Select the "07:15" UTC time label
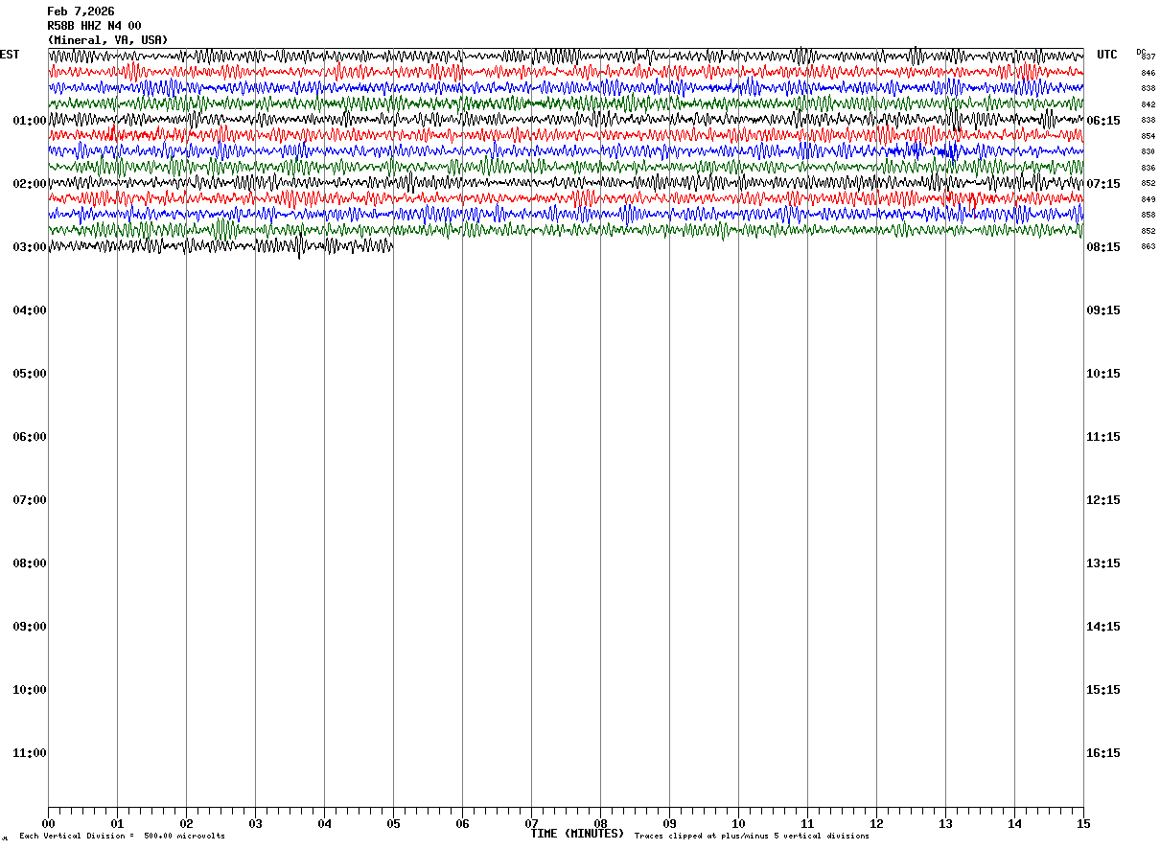This screenshot has height=849, width=1160. tap(1103, 184)
